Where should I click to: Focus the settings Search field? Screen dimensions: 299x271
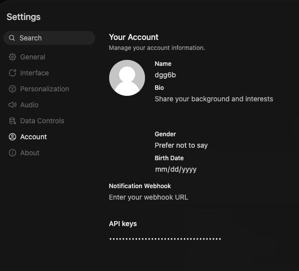(49, 38)
